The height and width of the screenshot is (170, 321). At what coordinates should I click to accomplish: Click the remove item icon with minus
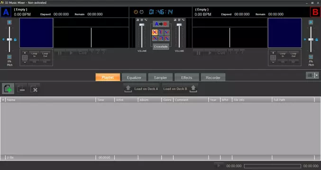point(21,89)
